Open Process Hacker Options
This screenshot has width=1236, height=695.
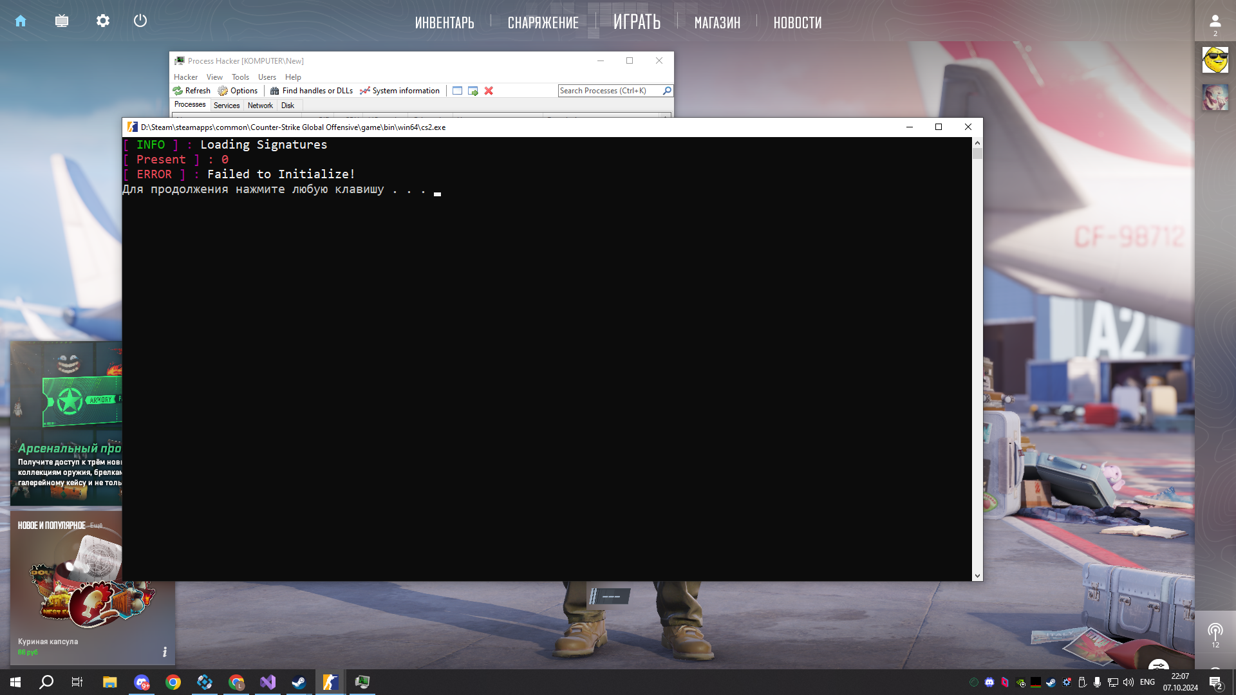238,91
